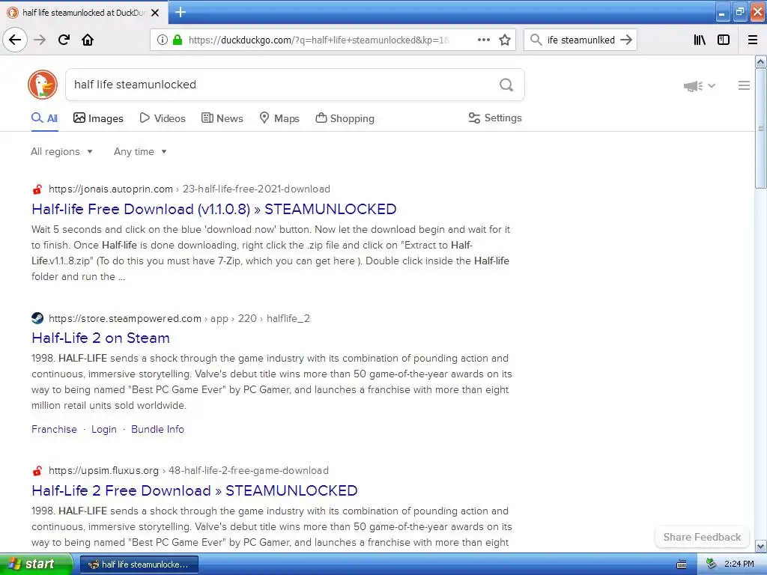Viewport: 767px width, 575px height.
Task: Click scrollbar down arrow
Action: pyautogui.click(x=761, y=546)
